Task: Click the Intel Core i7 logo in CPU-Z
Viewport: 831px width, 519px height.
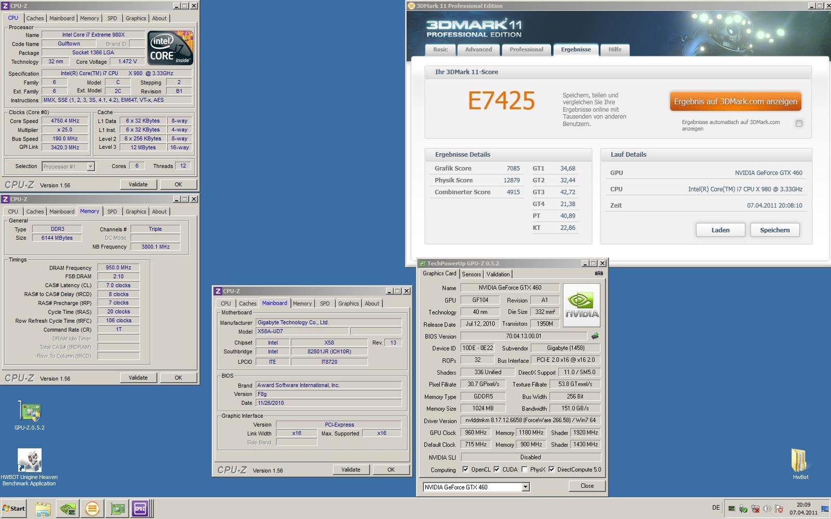Action: click(170, 47)
